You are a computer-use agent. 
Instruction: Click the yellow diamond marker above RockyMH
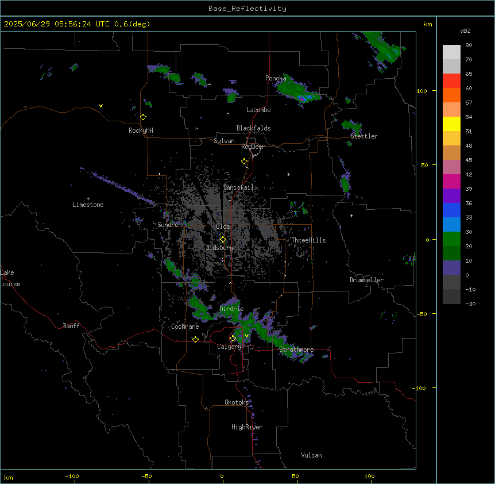144,117
